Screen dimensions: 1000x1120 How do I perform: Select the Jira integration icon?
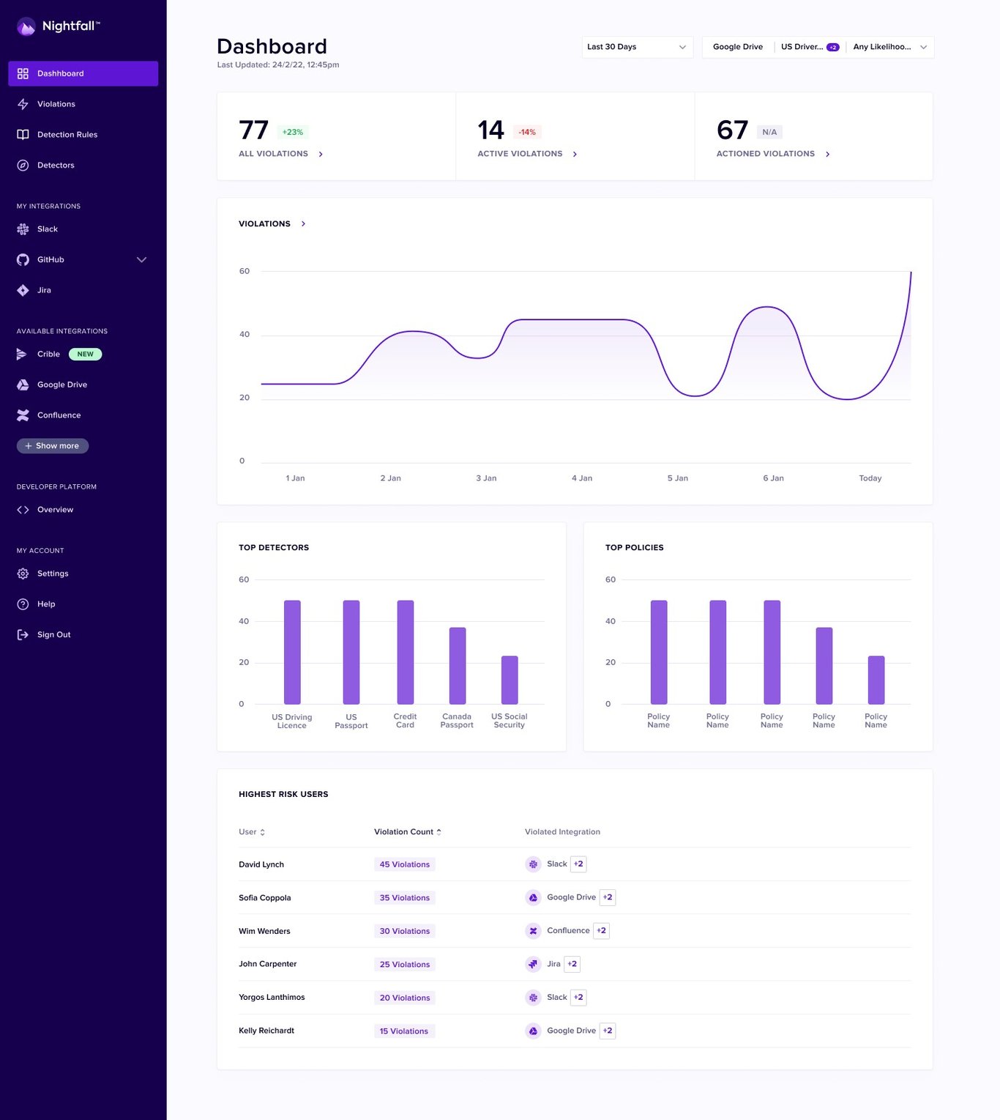click(23, 290)
